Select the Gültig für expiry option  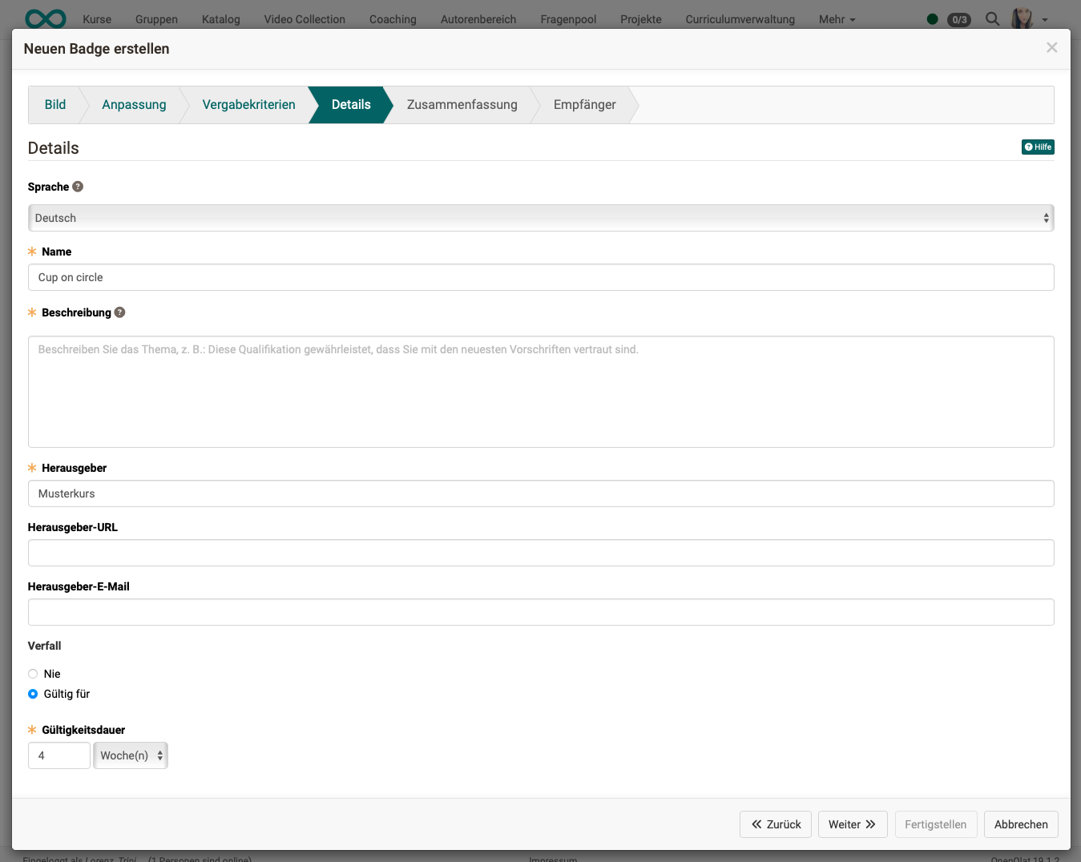(x=33, y=694)
